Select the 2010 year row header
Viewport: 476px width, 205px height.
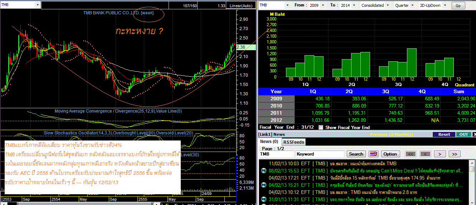click(276, 106)
